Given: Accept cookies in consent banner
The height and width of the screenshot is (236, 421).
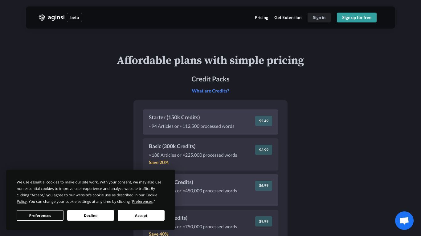Looking at the screenshot, I should [x=141, y=215].
